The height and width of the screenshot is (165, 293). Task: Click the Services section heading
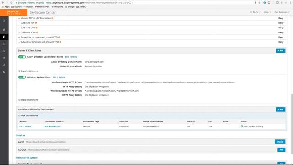point(21,135)
